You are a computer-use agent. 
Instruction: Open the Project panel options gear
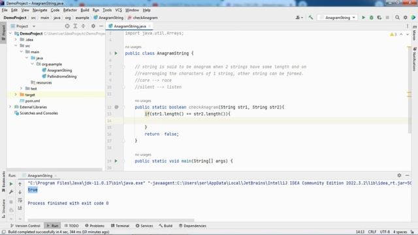coord(93,26)
